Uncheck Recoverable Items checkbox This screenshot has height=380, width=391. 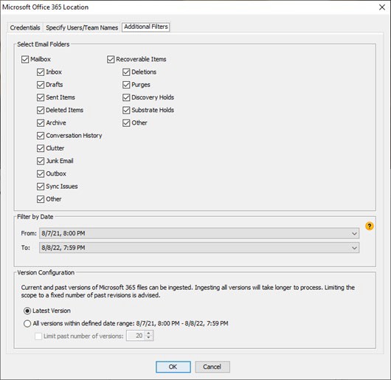pyautogui.click(x=111, y=60)
